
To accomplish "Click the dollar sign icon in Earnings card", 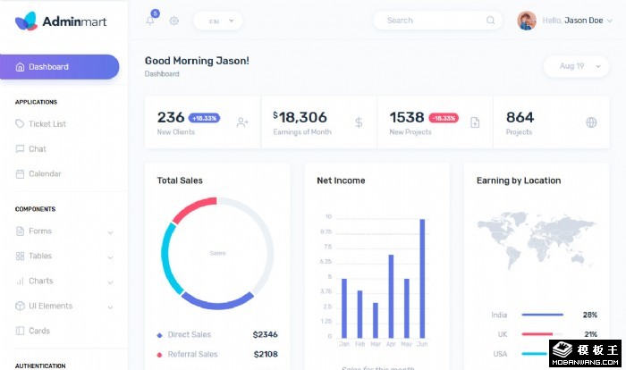I will pos(359,122).
